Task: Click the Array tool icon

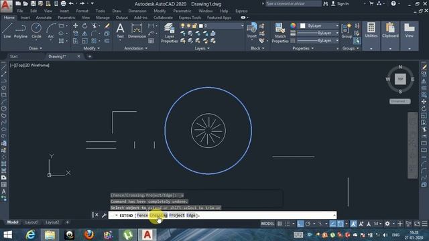Action: click(94, 41)
